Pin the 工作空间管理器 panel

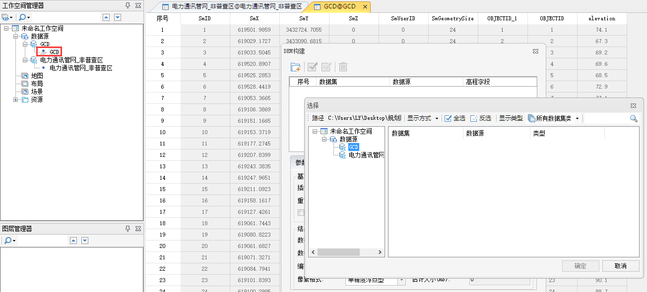coord(128,5)
